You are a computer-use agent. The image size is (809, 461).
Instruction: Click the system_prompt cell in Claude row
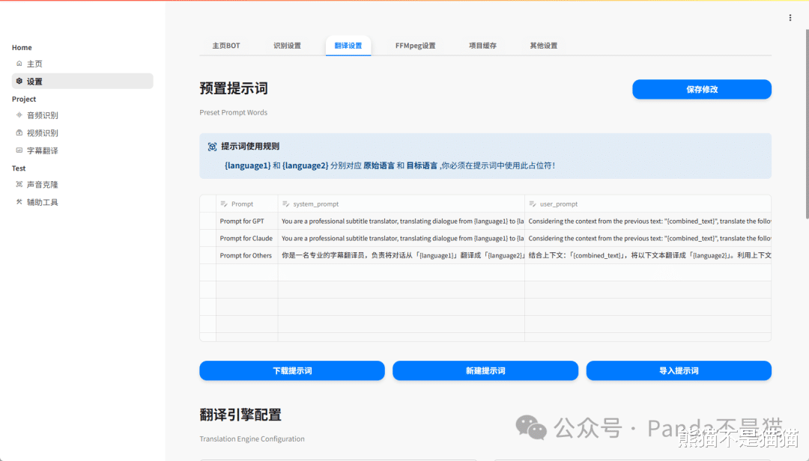tap(402, 238)
